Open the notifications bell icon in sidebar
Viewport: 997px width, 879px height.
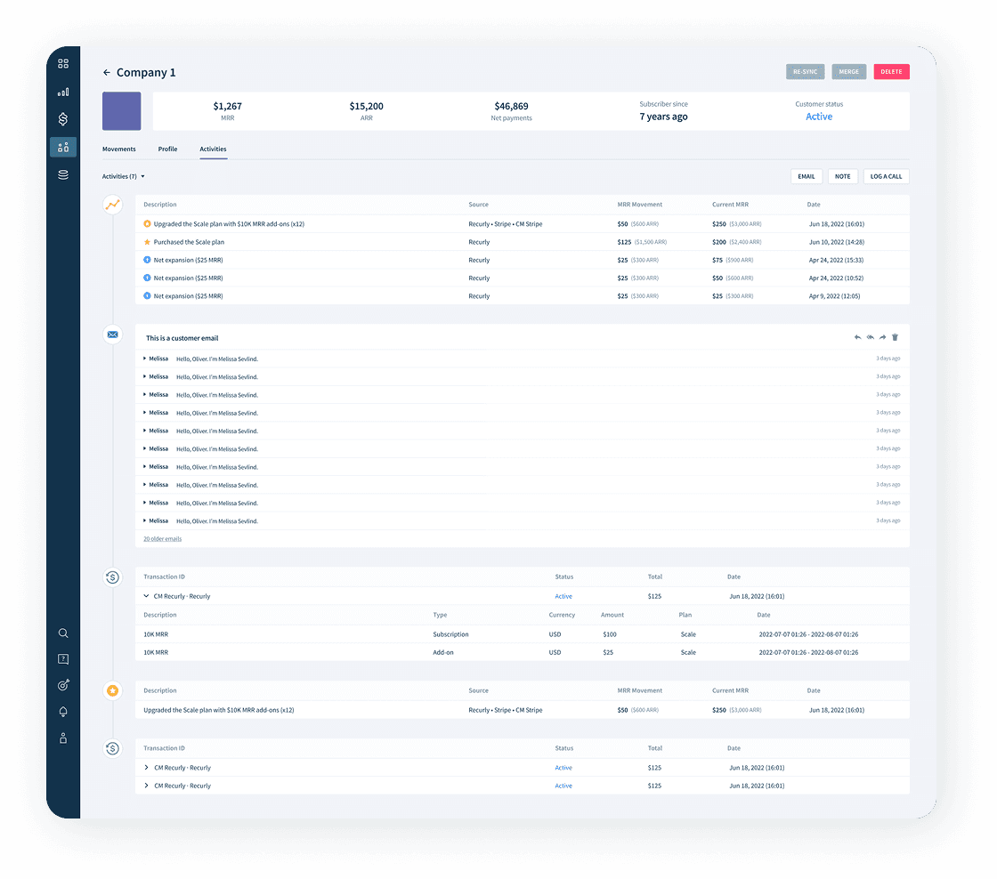point(63,712)
